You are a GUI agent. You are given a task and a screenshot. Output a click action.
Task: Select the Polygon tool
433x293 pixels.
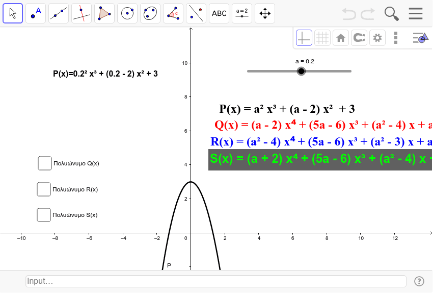pyautogui.click(x=104, y=13)
